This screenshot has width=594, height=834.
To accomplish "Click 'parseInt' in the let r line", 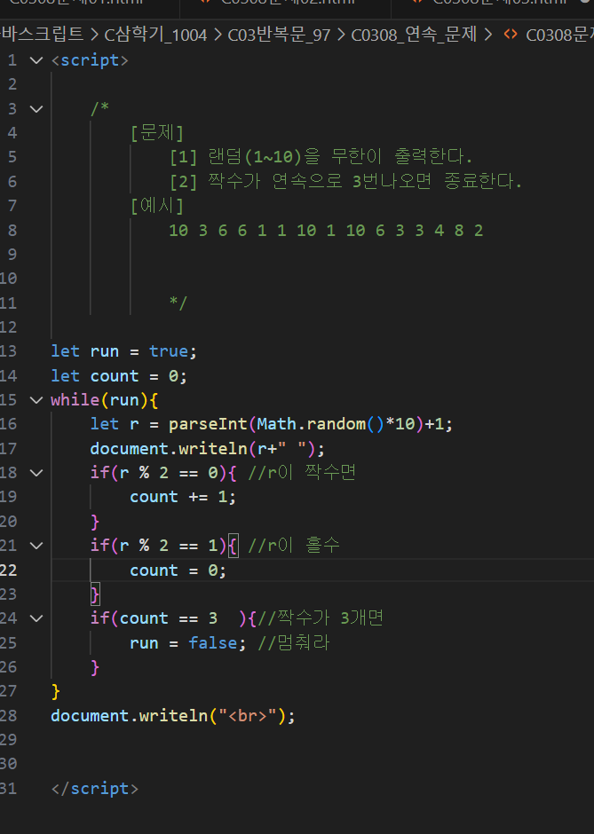I will (208, 424).
